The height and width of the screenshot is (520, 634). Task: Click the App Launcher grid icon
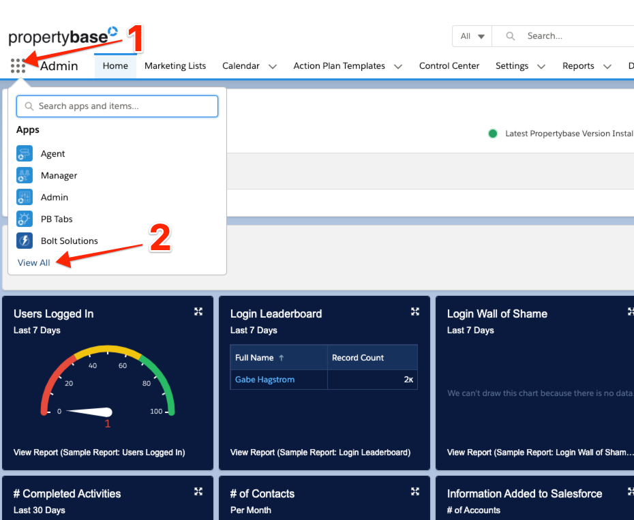(18, 66)
